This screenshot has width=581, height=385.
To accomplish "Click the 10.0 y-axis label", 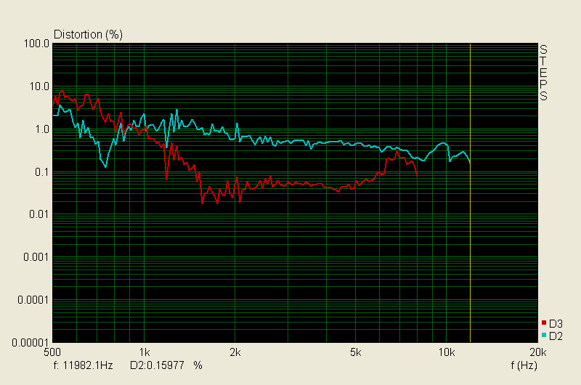I will [39, 86].
